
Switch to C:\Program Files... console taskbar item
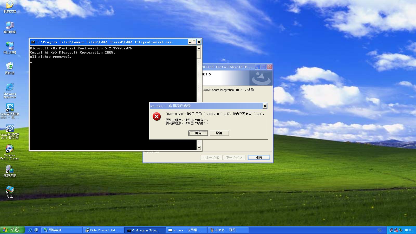click(x=145, y=230)
